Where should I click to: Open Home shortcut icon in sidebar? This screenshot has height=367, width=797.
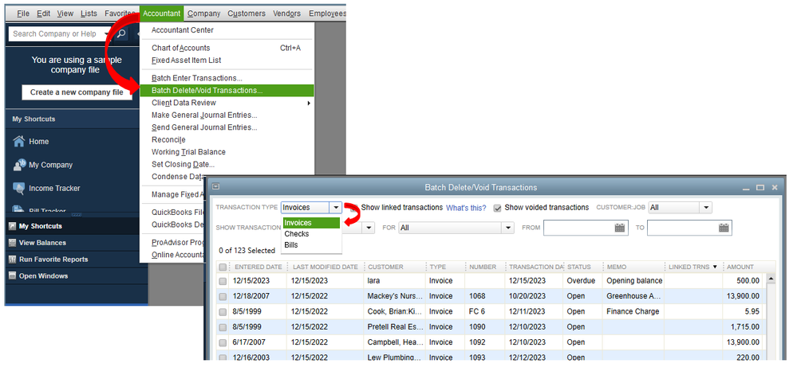pyautogui.click(x=19, y=142)
